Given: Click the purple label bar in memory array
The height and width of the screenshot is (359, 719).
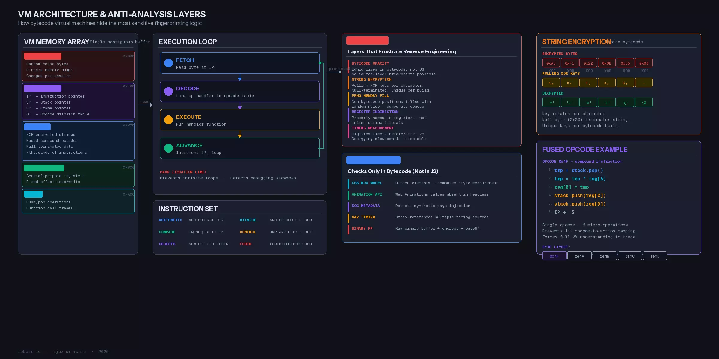Looking at the screenshot, I should tap(43, 88).
